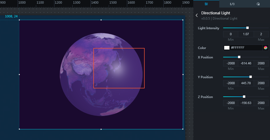Click the light highlight on the globe
The image size is (270, 140).
coord(118,70)
